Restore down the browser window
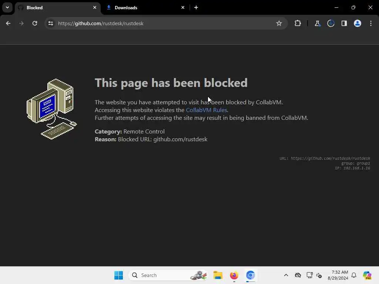The image size is (379, 284). tap(353, 7)
